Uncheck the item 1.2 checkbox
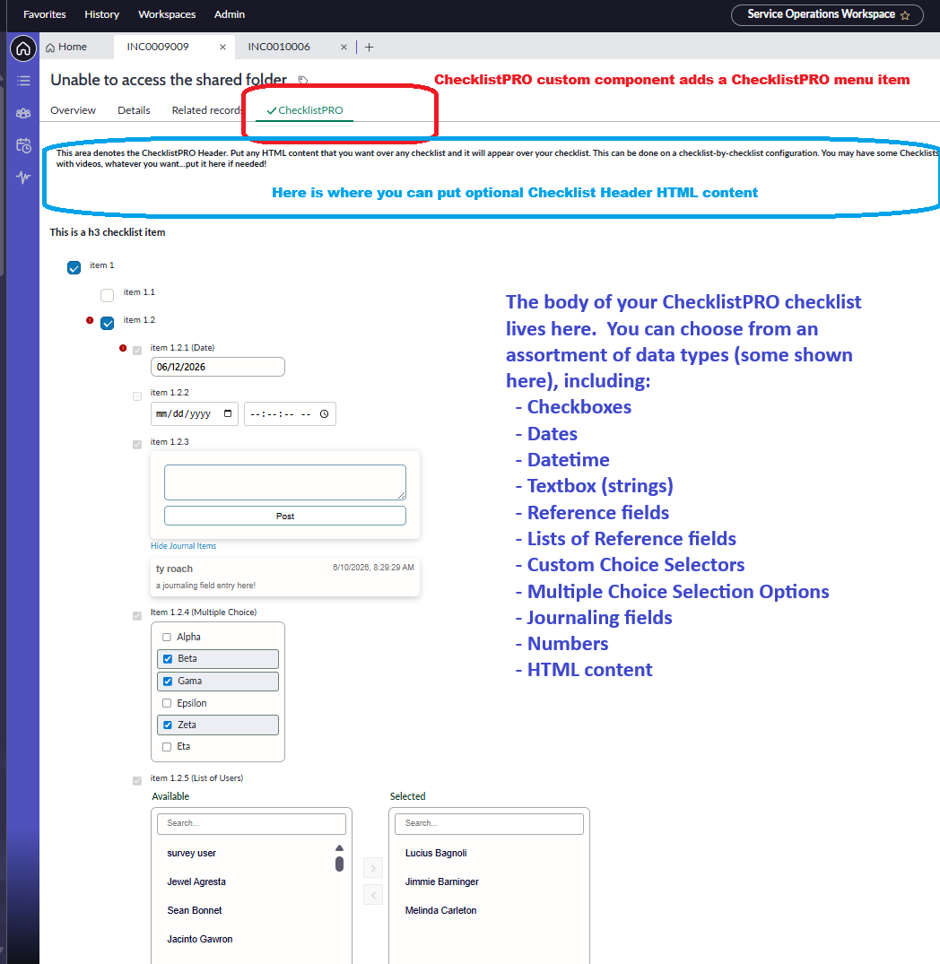Screen dimensions: 940x964 pyautogui.click(x=107, y=323)
